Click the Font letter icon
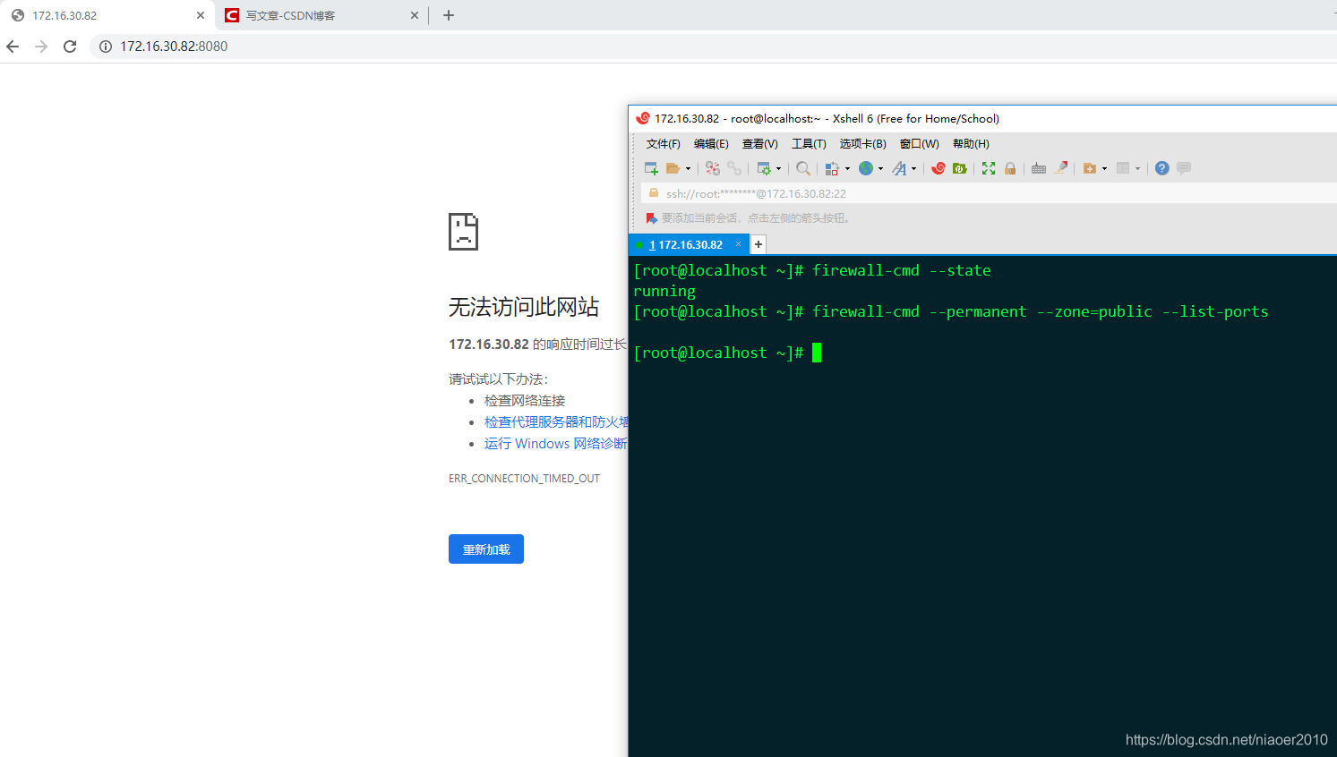Viewport: 1337px width, 757px height. tap(899, 168)
